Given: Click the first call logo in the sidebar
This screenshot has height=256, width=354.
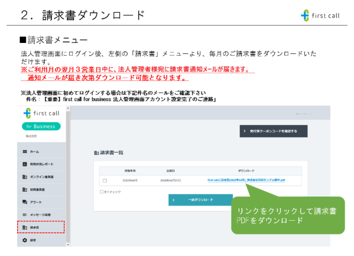Looking at the screenshot, I should (x=41, y=113).
